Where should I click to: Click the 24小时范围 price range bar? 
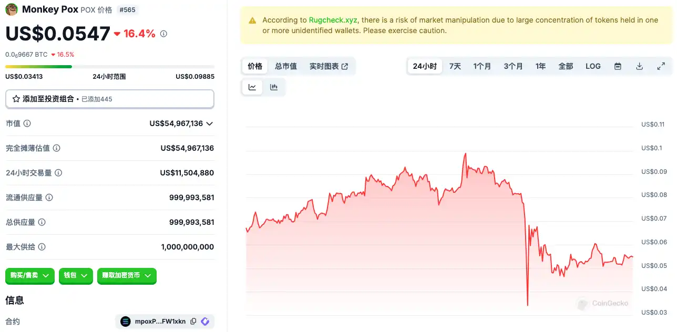pos(110,67)
